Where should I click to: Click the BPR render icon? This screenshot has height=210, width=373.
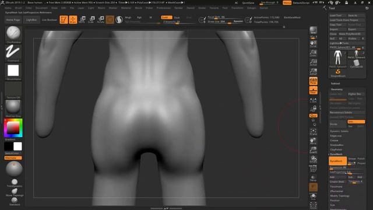point(314,30)
